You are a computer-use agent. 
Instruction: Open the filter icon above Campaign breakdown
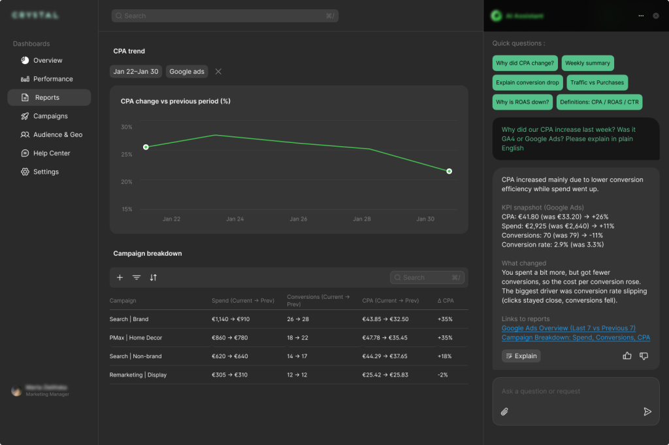point(137,277)
